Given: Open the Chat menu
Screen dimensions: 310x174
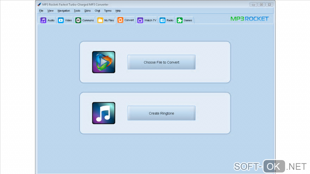Looking at the screenshot, I should [x=97, y=11].
